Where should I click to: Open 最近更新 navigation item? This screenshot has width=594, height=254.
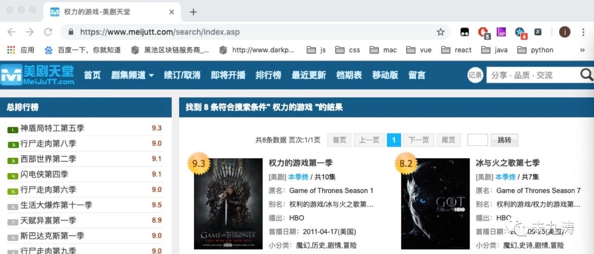coord(309,75)
